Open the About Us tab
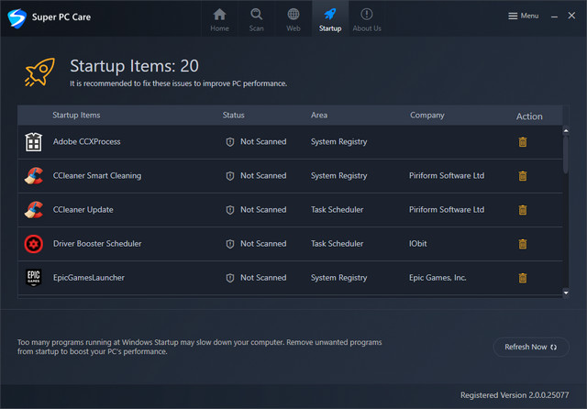This screenshot has width=587, height=409. [367, 19]
